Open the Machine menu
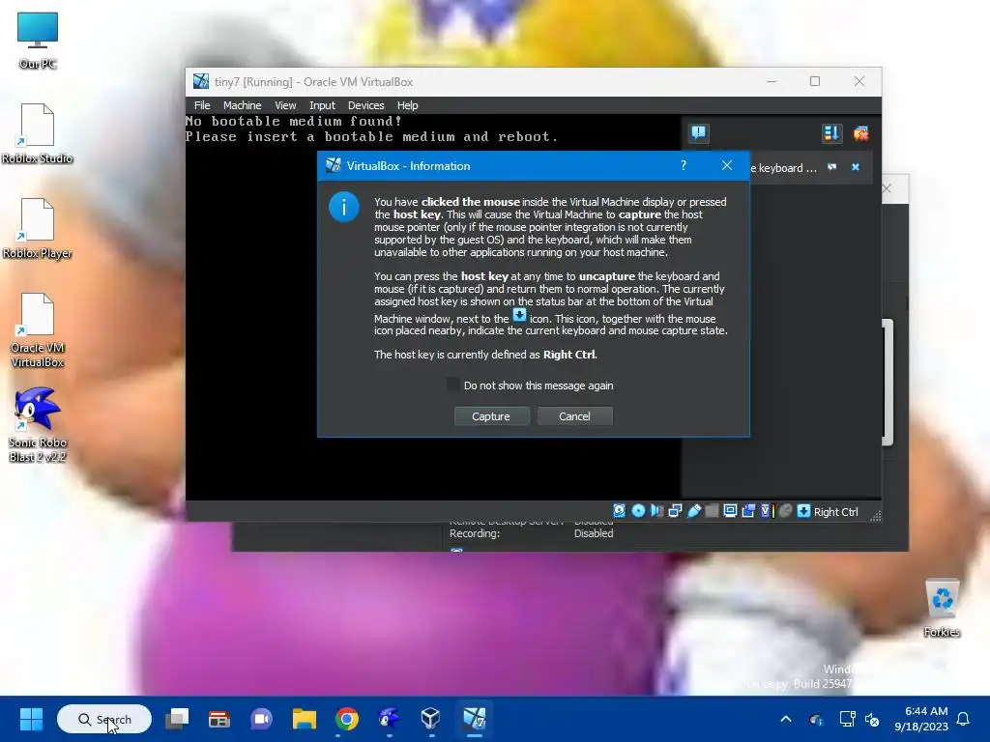The width and height of the screenshot is (990, 742). click(242, 105)
